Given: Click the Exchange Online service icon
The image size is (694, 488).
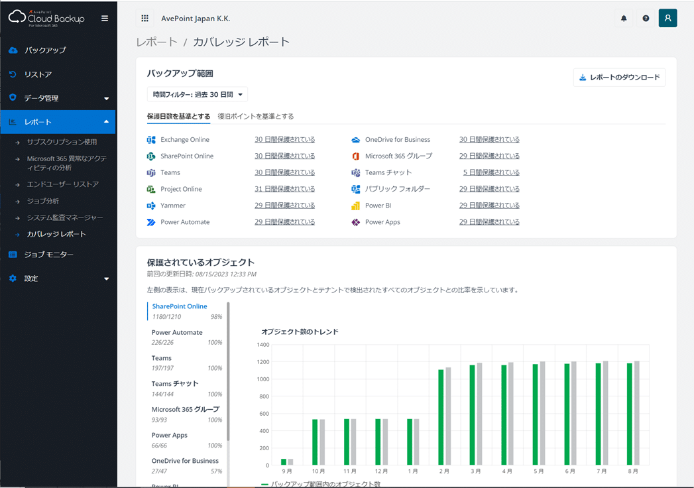Looking at the screenshot, I should point(151,140).
